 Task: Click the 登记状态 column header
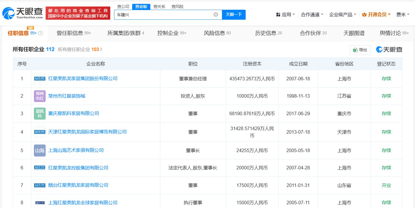click(x=386, y=64)
